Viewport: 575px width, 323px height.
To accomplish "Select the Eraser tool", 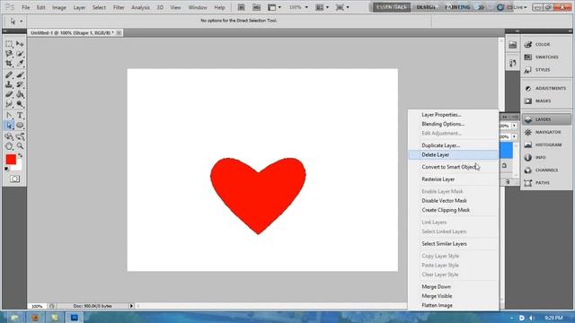I will pyautogui.click(x=9, y=94).
